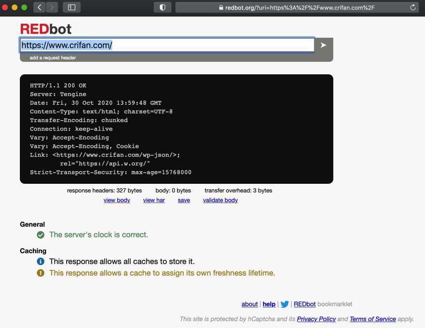Click 'response headers: 327 bytes' text
Viewport: 425px width, 328px height.
coord(104,191)
